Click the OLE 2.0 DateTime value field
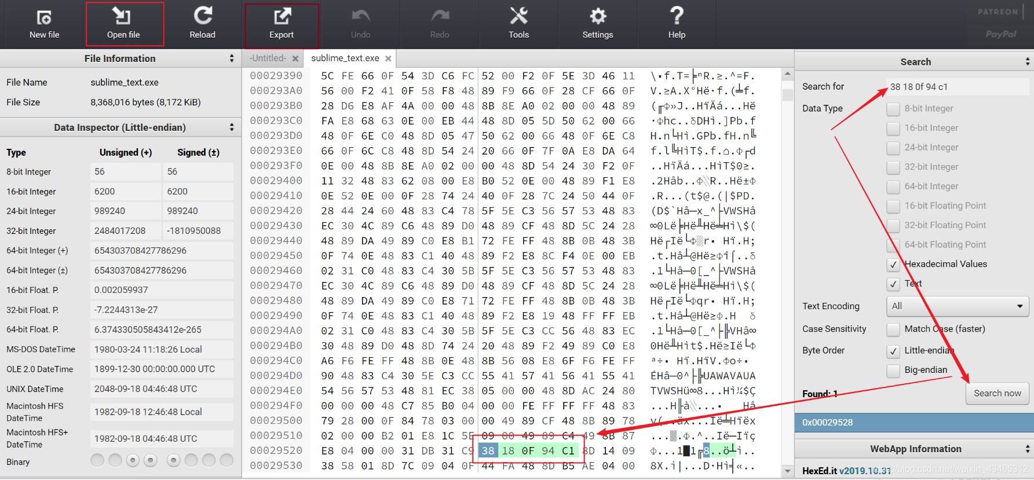The width and height of the screenshot is (1034, 480). [x=162, y=369]
